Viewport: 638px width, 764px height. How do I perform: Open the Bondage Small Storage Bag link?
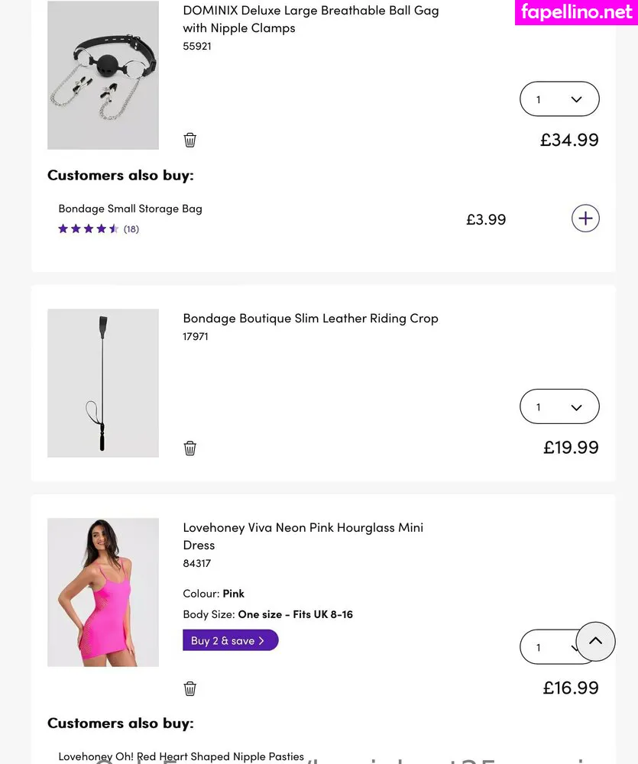[x=130, y=209]
